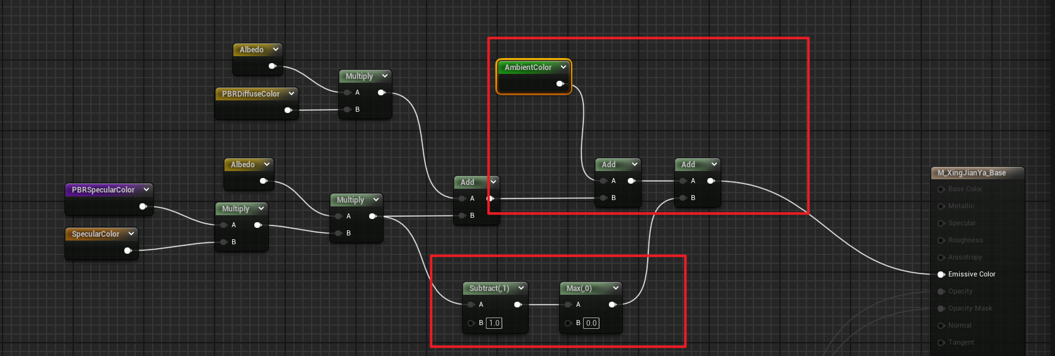Image resolution: width=1055 pixels, height=356 pixels.
Task: Click the Emissive Color input pin
Action: pyautogui.click(x=941, y=275)
